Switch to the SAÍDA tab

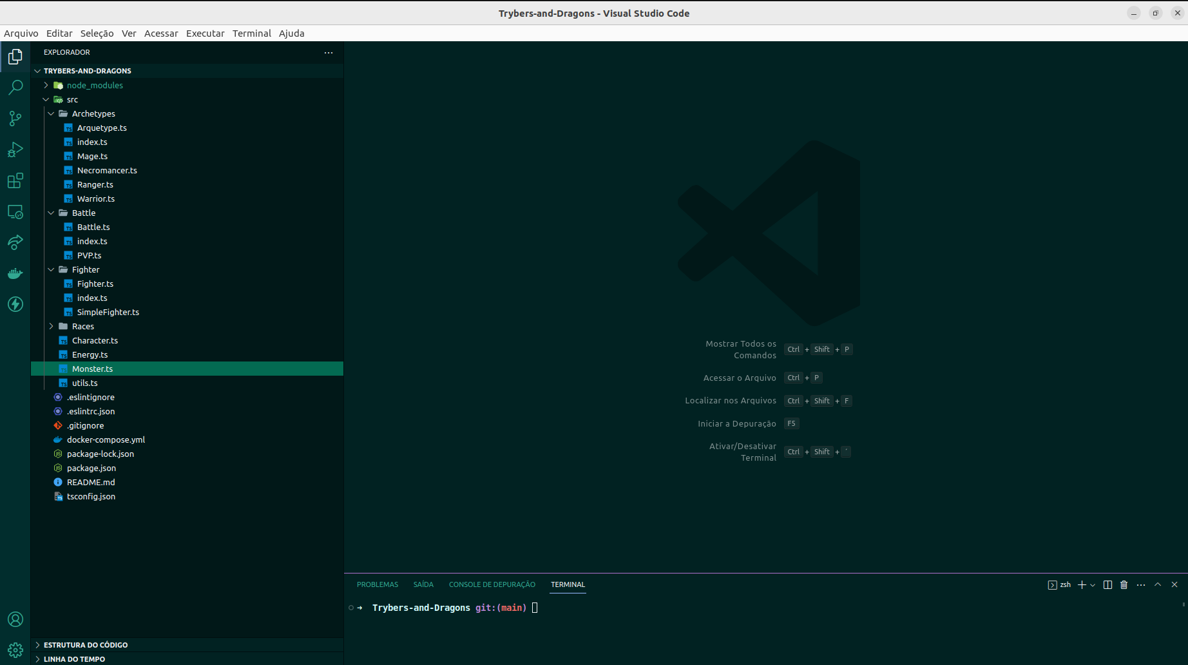[423, 584]
